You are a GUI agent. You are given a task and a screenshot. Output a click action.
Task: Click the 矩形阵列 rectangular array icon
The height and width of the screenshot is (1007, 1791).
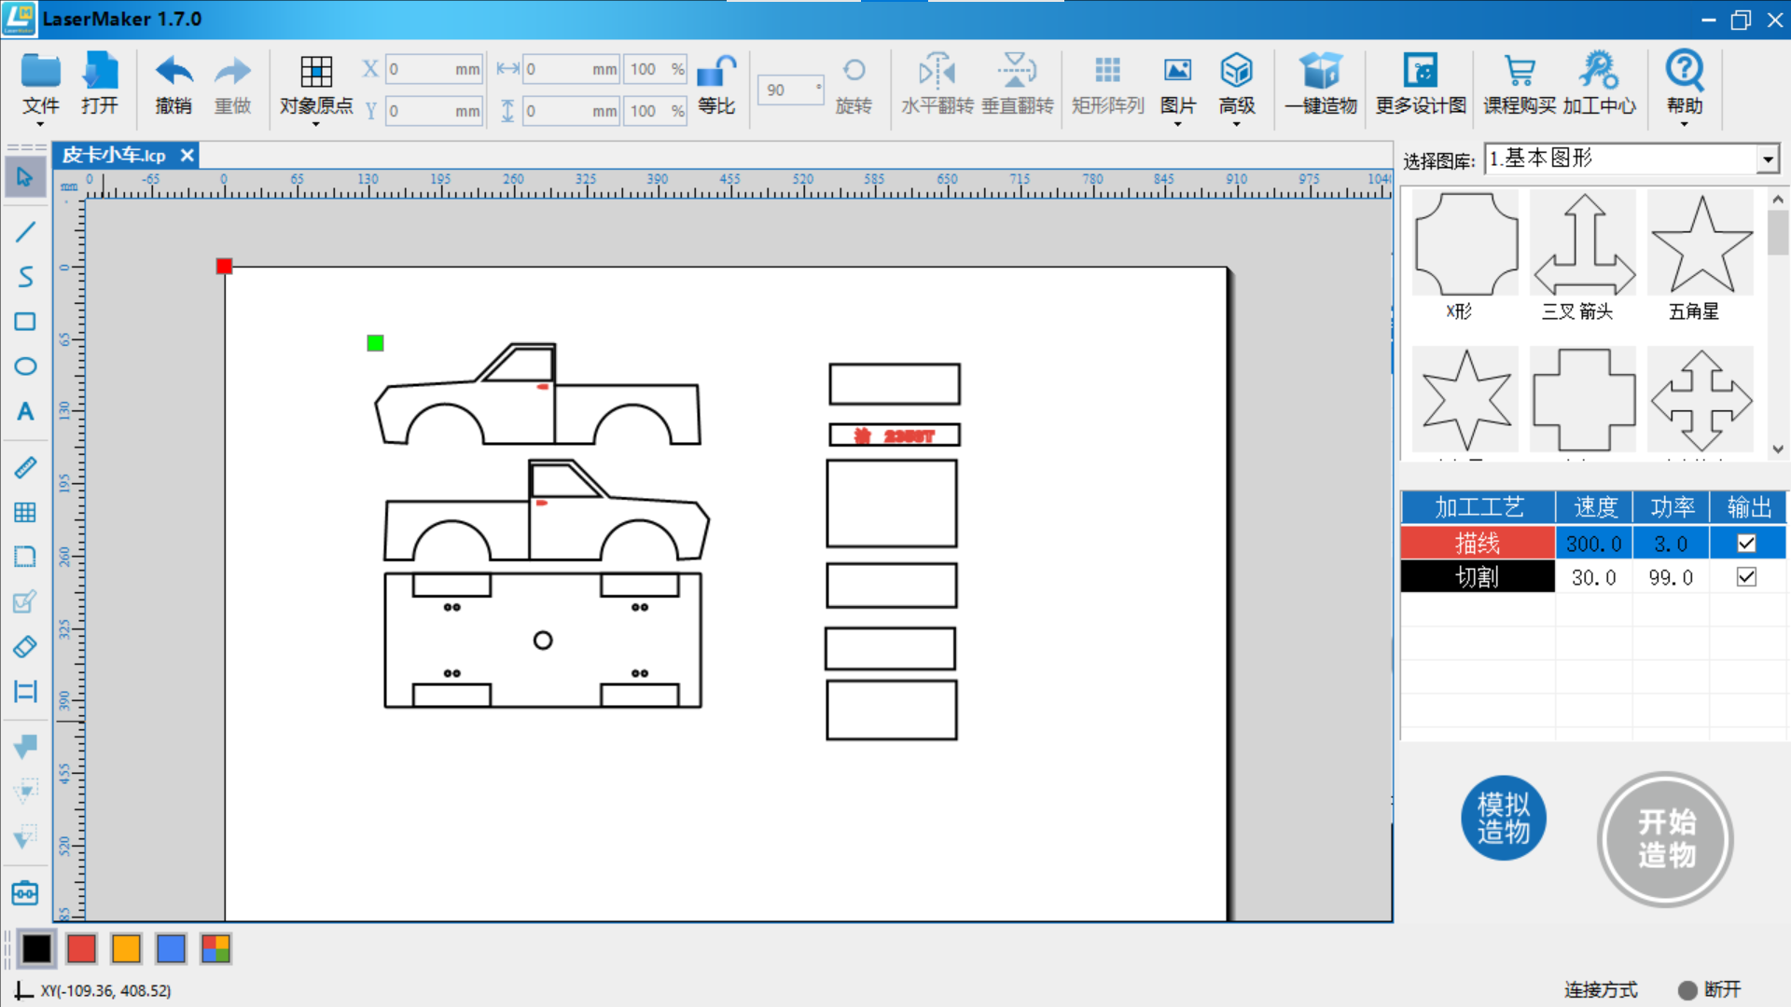coord(1107,85)
